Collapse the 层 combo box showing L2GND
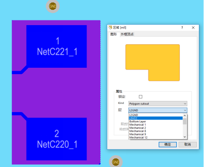 pos(158,110)
